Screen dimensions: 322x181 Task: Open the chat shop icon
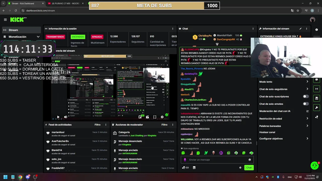click(x=194, y=168)
